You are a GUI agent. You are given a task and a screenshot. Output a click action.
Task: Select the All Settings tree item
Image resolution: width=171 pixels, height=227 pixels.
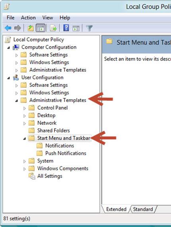point(50,176)
